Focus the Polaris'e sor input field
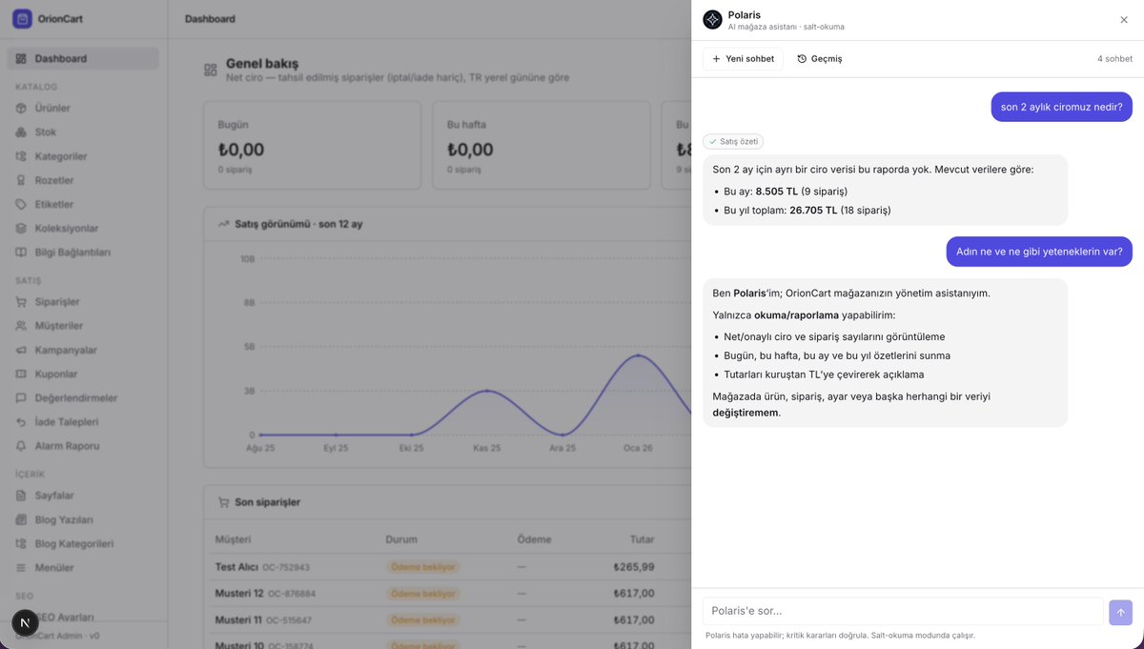This screenshot has width=1144, height=649. (x=903, y=612)
